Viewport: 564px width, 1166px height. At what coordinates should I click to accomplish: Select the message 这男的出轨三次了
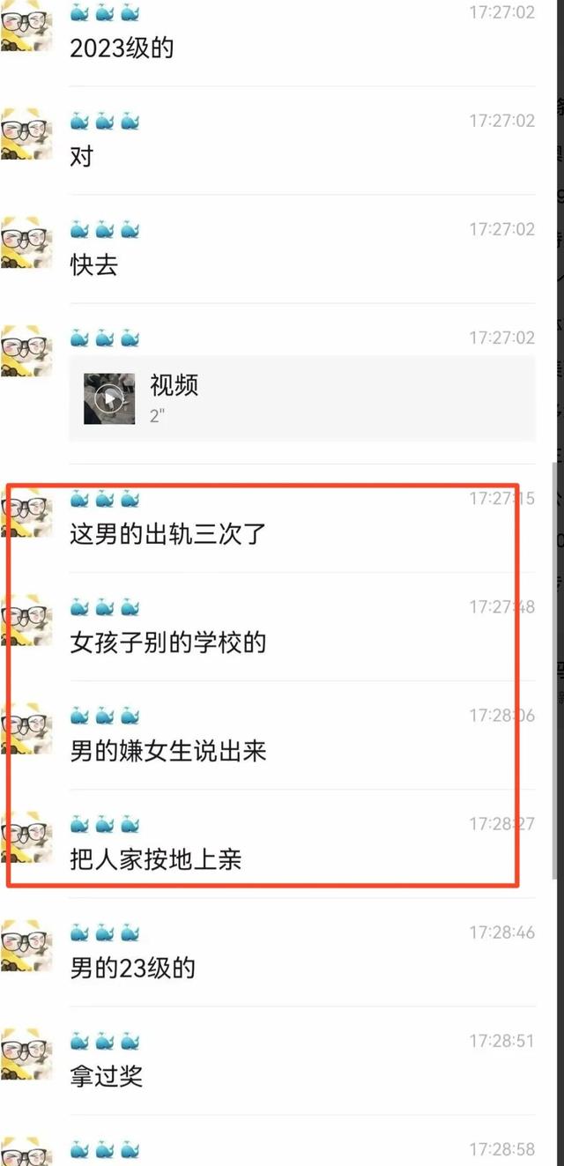(x=167, y=534)
